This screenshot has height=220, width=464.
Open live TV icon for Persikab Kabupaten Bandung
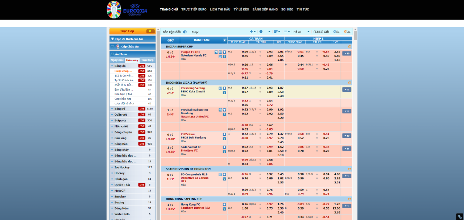tap(220, 110)
